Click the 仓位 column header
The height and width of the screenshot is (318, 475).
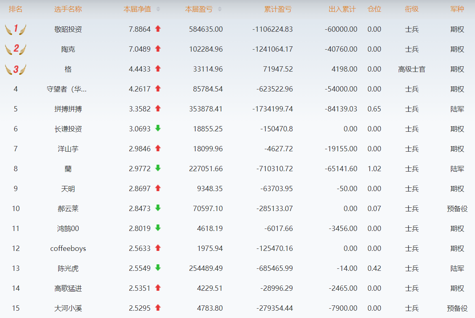point(374,9)
